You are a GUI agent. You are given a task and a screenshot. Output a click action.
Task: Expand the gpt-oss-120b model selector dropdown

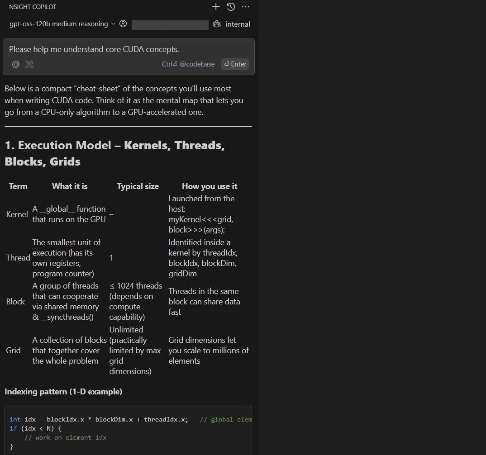tap(58, 24)
